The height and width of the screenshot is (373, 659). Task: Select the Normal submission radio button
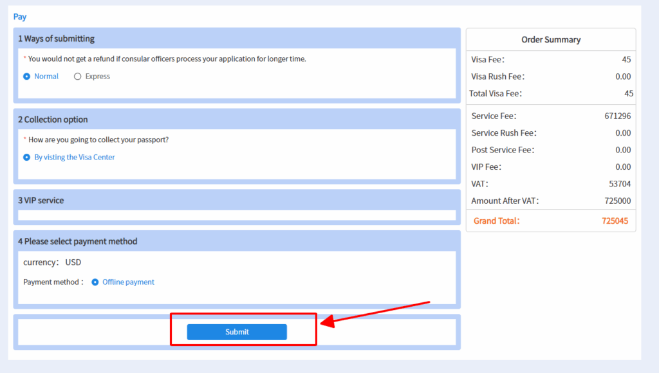tap(27, 77)
